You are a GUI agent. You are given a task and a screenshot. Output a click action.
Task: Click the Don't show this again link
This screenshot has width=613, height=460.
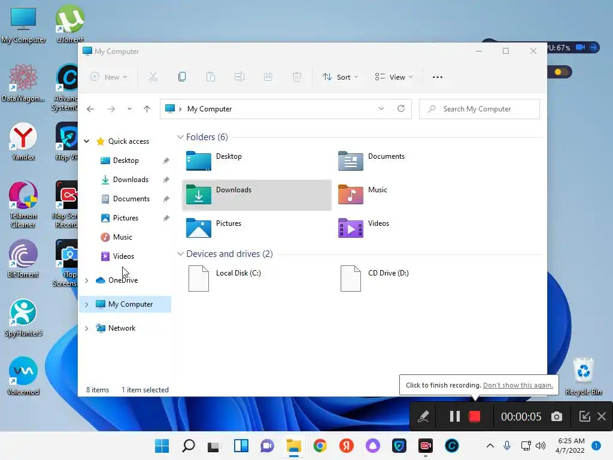click(x=518, y=385)
